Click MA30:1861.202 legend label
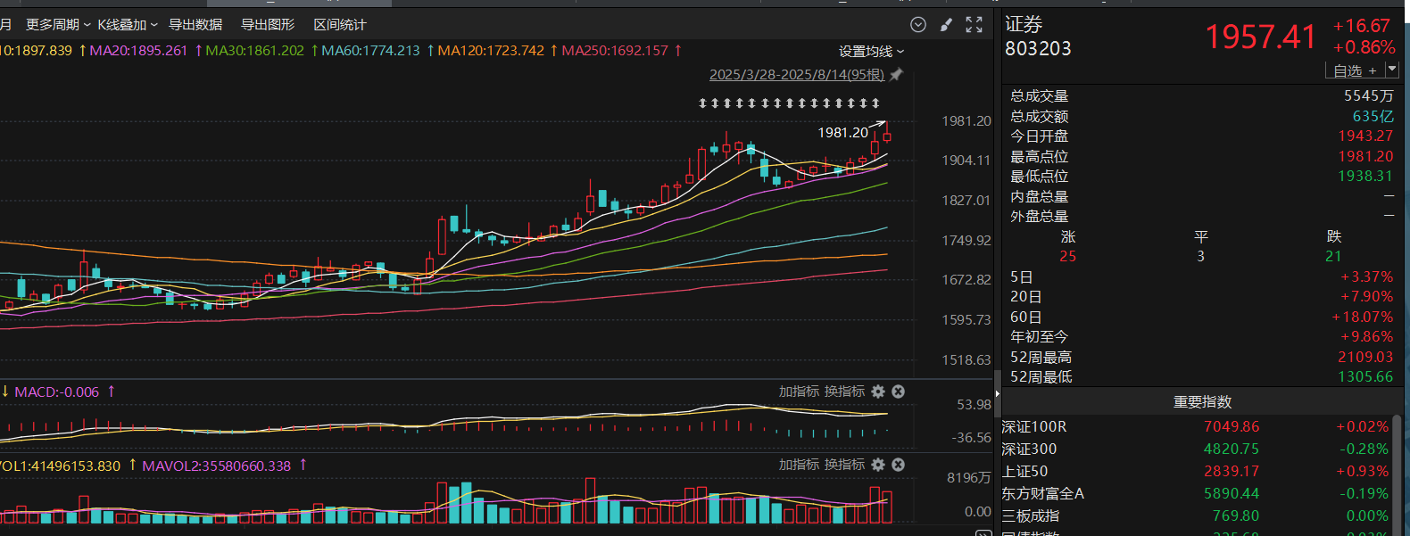The width and height of the screenshot is (1410, 536). (x=254, y=51)
